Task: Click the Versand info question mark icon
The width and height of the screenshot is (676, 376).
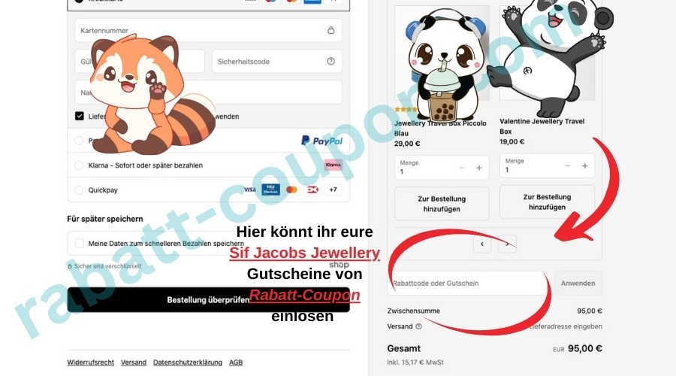Action: tap(418, 326)
